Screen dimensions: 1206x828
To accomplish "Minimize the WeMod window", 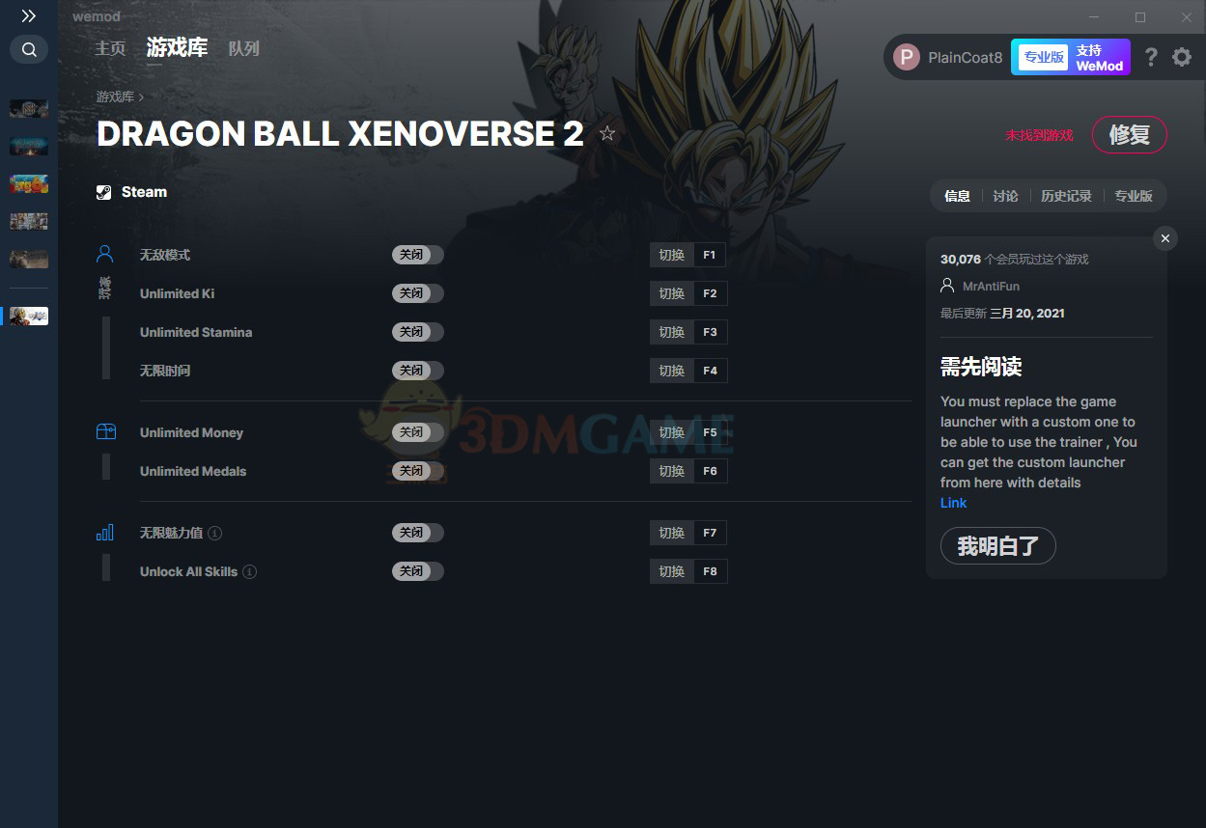I will (x=1094, y=17).
